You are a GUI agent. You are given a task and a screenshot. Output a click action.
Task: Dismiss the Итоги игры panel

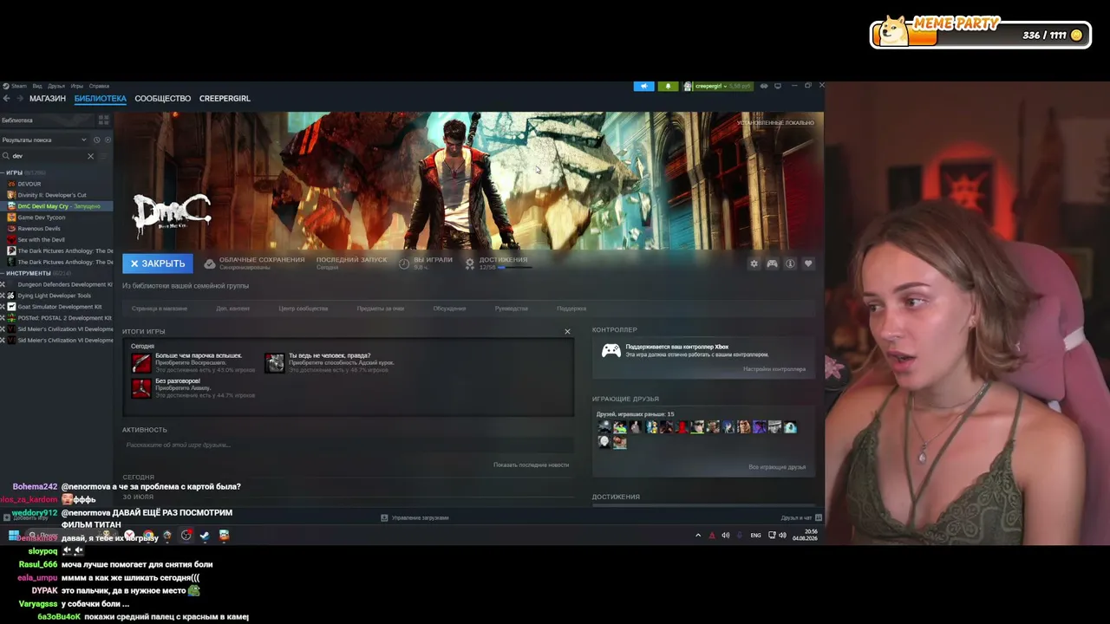pos(567,331)
